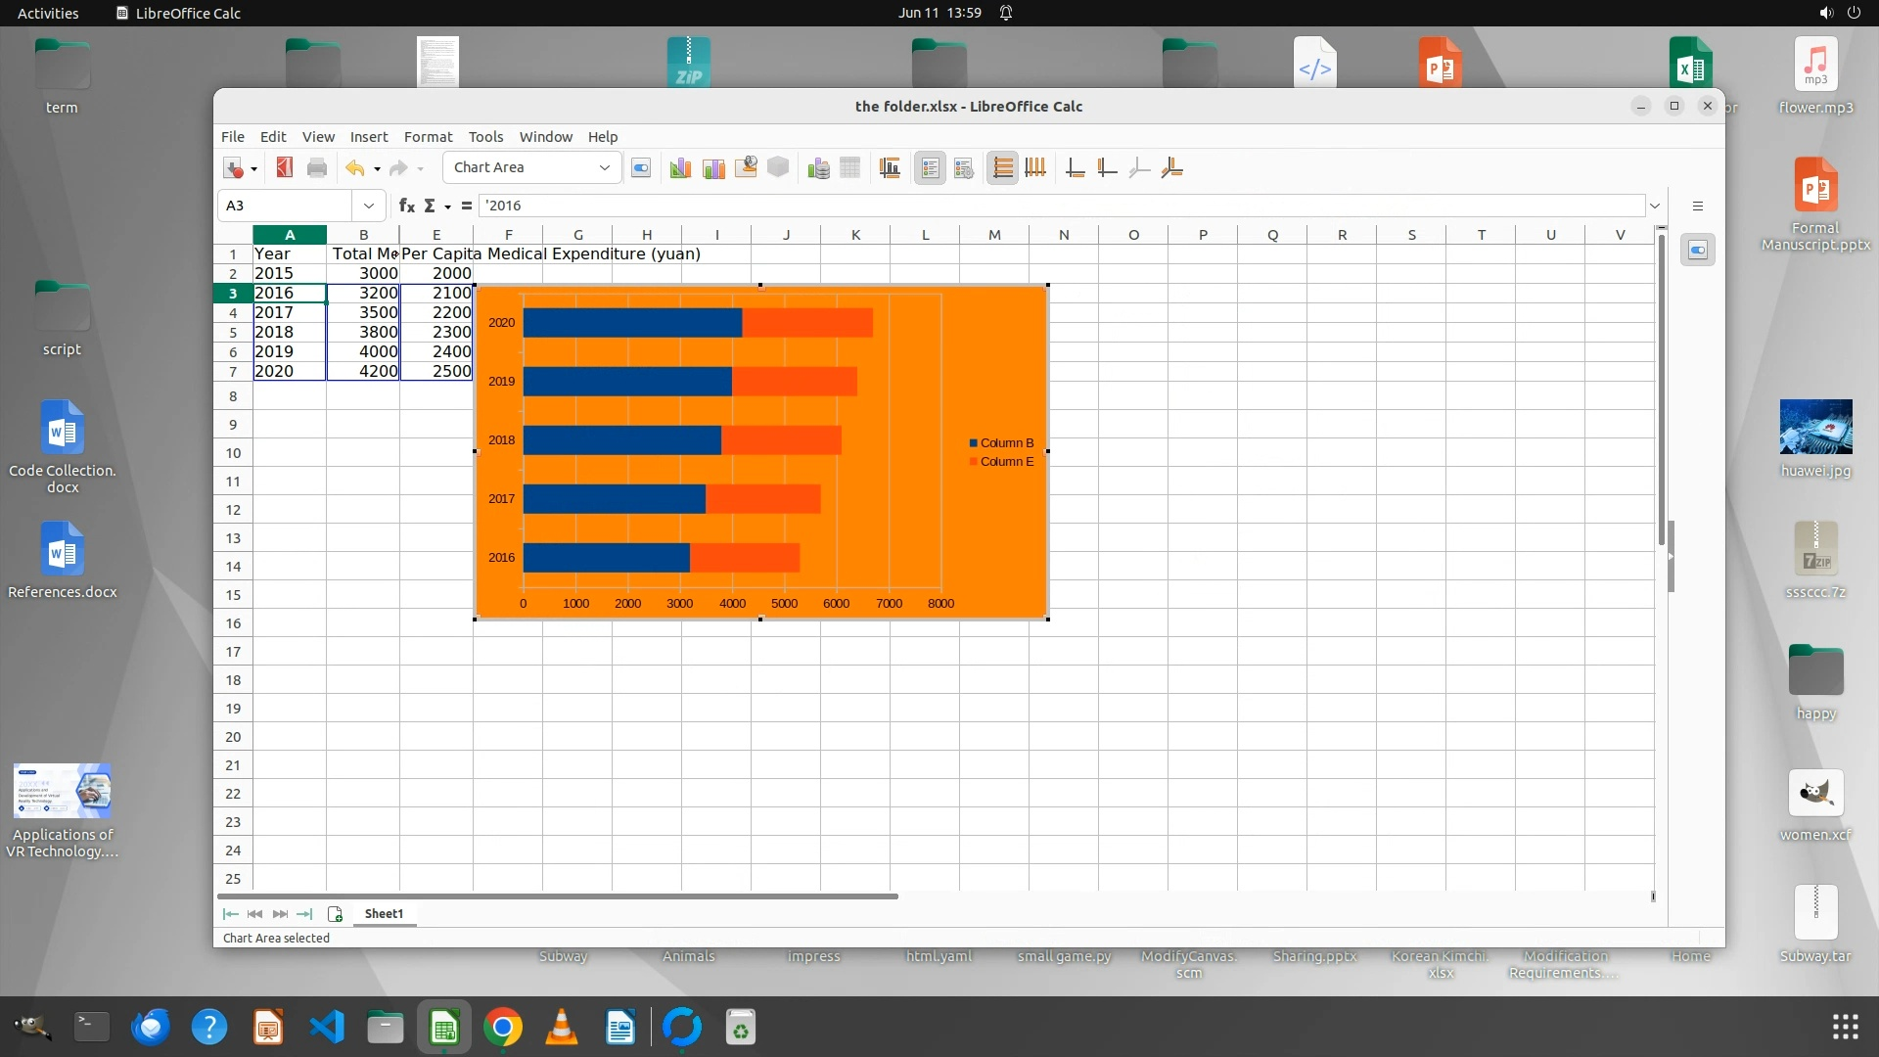1879x1057 pixels.
Task: Open the Name Box dropdown arrow
Action: point(368,206)
